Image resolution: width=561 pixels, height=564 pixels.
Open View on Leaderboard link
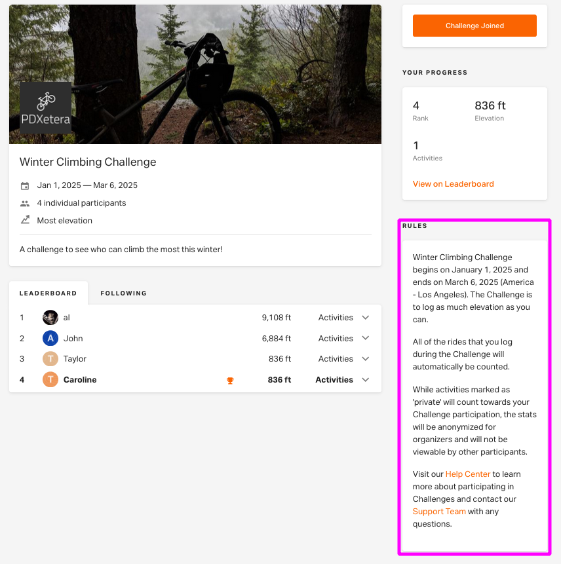tap(453, 184)
